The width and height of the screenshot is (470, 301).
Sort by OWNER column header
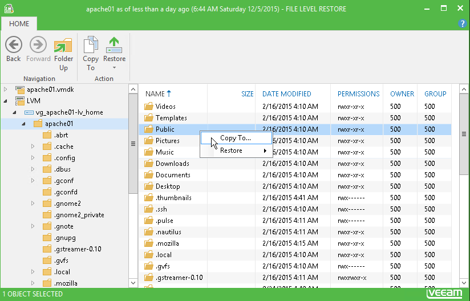click(x=402, y=93)
